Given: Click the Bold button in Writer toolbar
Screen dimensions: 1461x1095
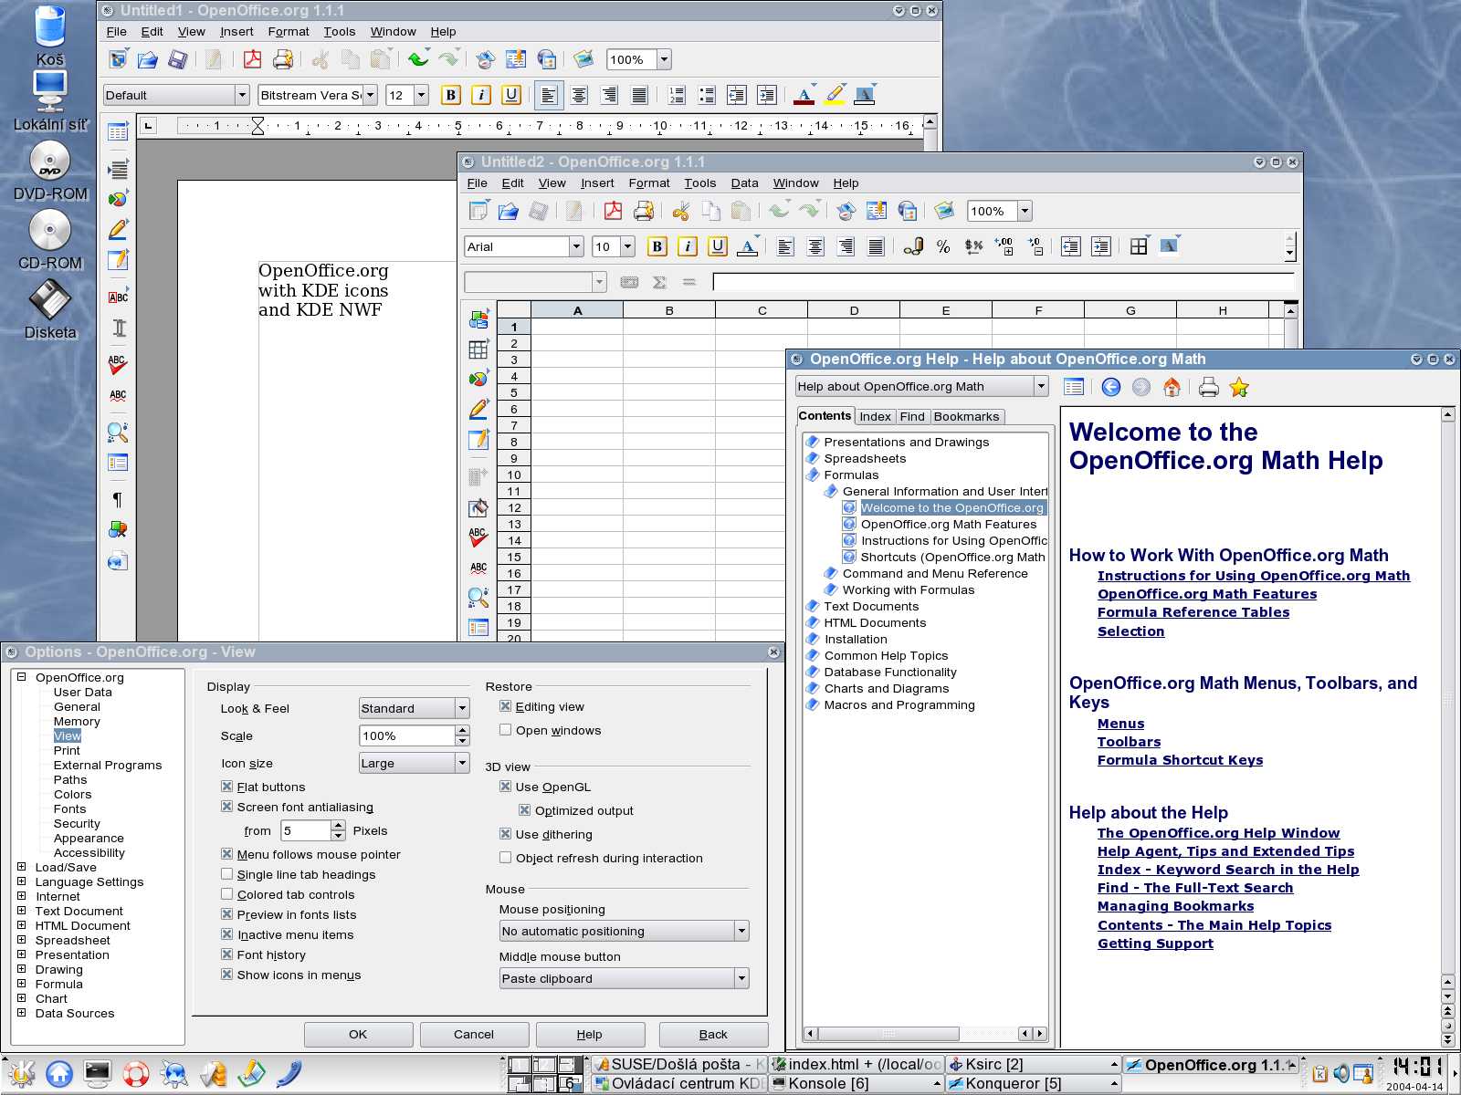Looking at the screenshot, I should [x=450, y=95].
